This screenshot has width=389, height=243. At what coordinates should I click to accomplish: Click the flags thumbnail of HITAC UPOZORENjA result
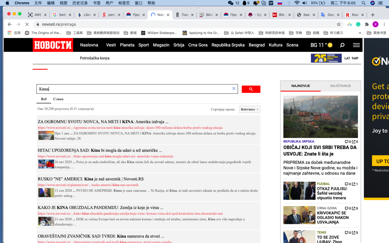pos(46,164)
